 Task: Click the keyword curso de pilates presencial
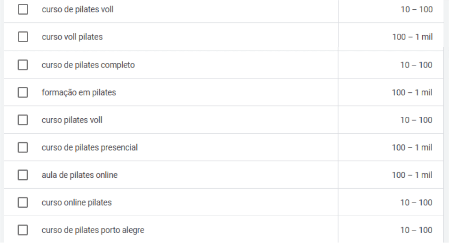(x=89, y=148)
